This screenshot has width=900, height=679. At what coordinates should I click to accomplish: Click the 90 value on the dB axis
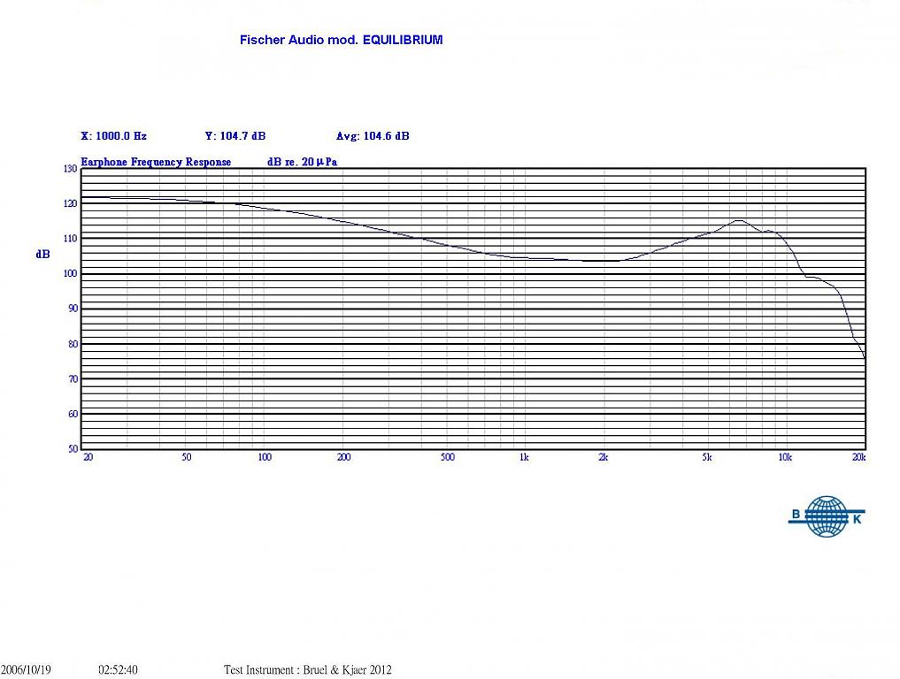click(73, 309)
